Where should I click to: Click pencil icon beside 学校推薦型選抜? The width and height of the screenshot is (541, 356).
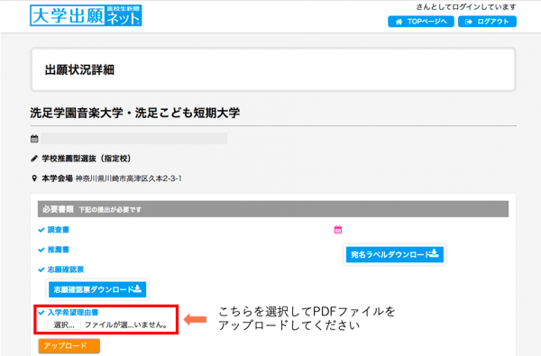tap(34, 159)
